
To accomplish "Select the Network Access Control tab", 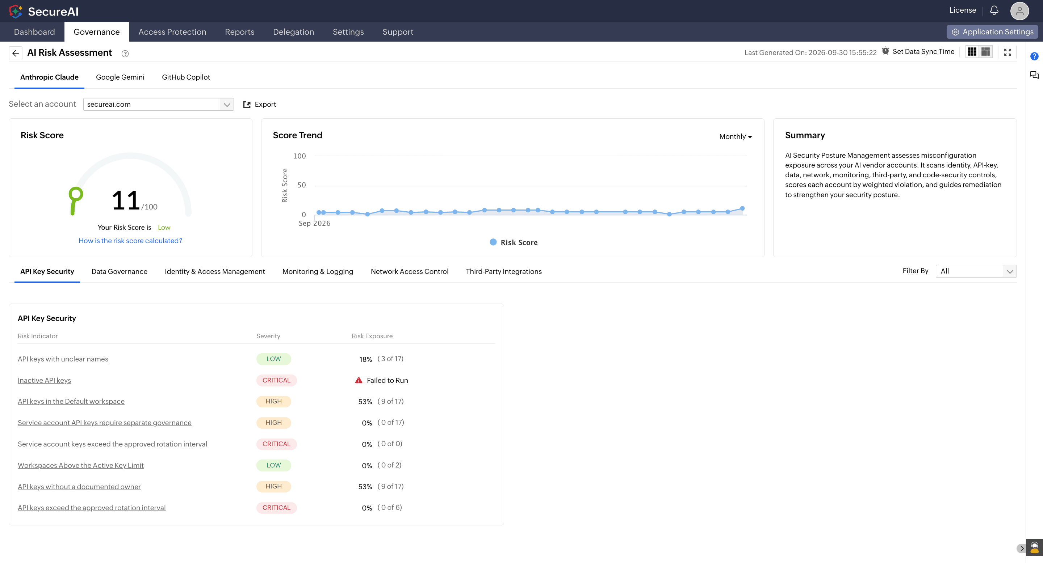I will (x=409, y=271).
